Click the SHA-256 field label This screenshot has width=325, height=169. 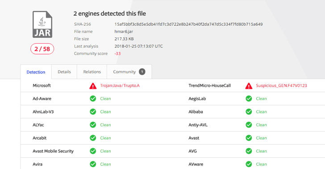click(x=83, y=24)
